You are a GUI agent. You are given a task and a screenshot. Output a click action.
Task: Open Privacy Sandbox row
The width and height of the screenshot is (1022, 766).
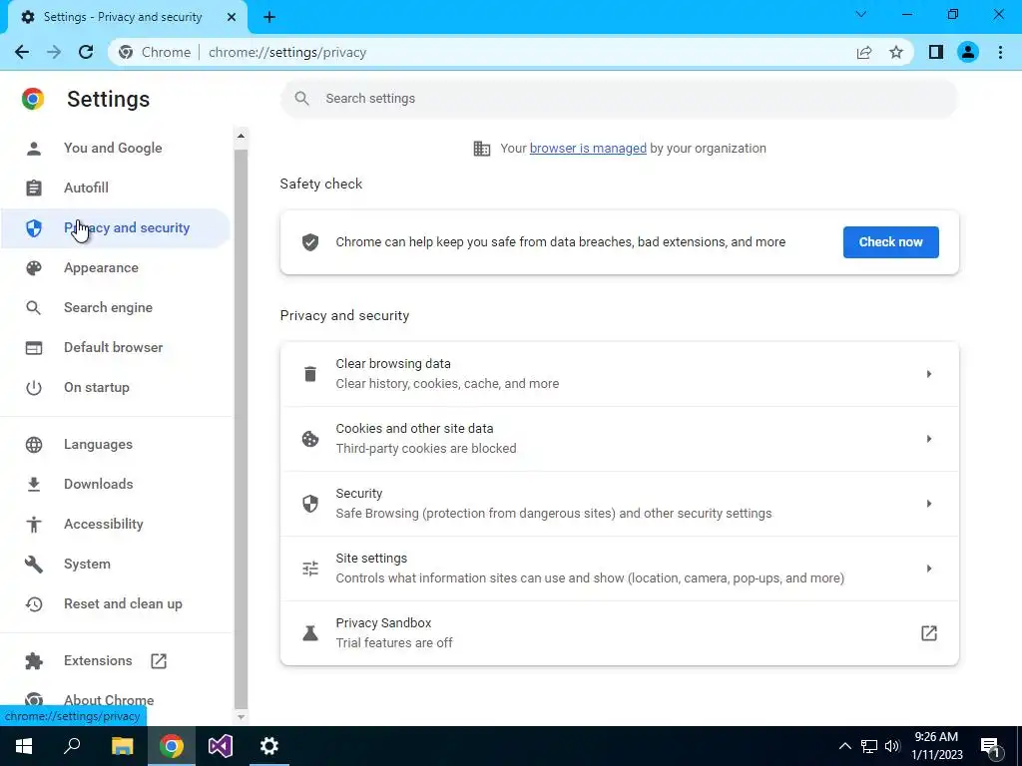pyautogui.click(x=619, y=633)
